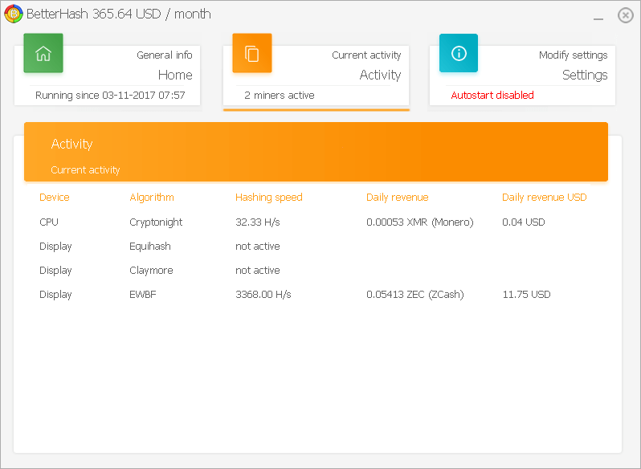The height and width of the screenshot is (469, 641).
Task: Select the Display Equihash row
Action: (x=149, y=246)
